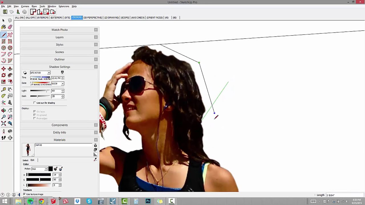365x205 pixels.
Task: Open the Draw menu
Action: [x=34, y=6]
